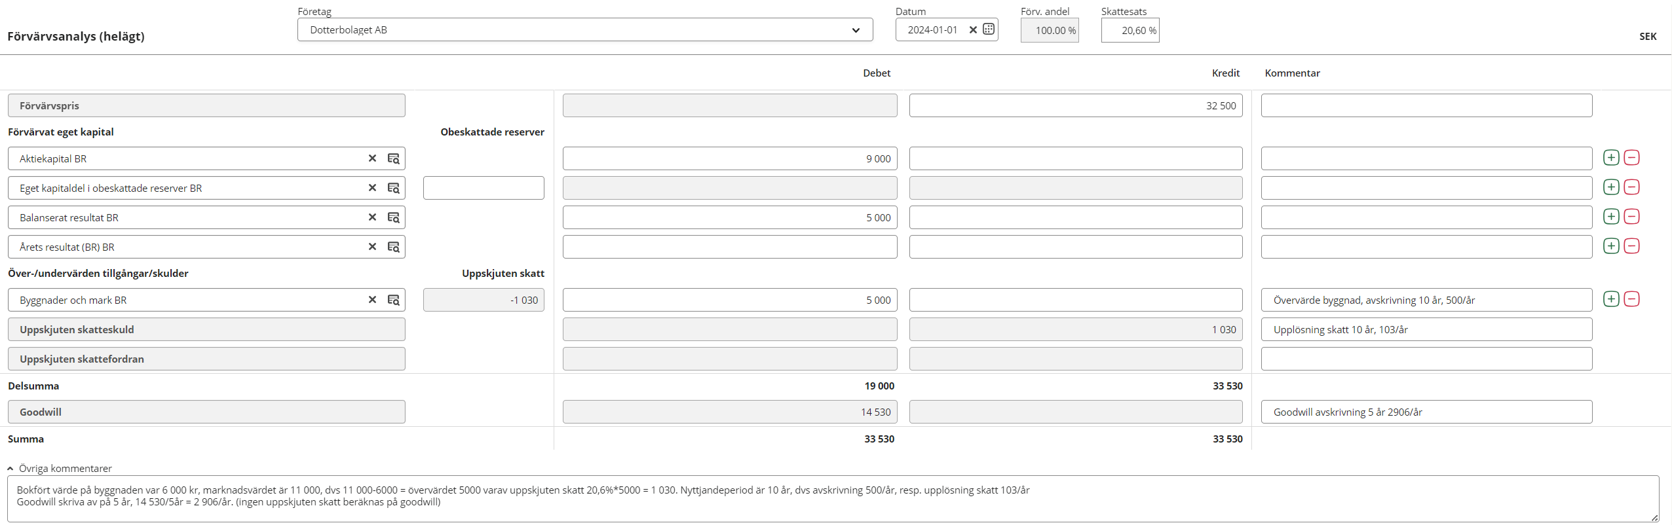
Task: Open account lookup for Aktiekapital BR
Action: (393, 158)
